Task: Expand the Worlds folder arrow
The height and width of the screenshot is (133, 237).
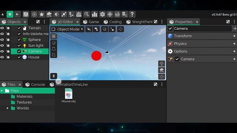Action: click(x=7, y=108)
